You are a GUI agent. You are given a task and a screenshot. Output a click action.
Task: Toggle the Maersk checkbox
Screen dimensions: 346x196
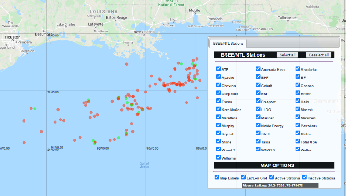(298, 109)
